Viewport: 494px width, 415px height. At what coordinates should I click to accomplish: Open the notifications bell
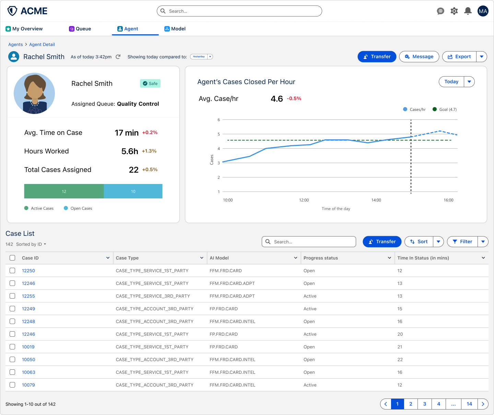[468, 11]
